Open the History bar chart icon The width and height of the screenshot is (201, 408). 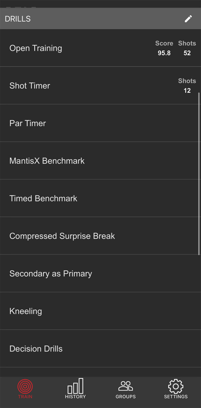[x=75, y=386]
